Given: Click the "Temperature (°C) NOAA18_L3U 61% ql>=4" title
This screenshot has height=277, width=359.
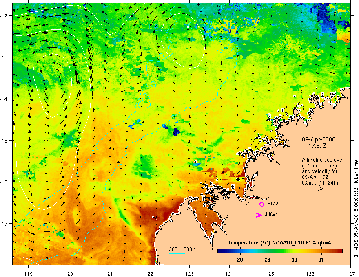Looking at the screenshot, I should click(279, 243).
